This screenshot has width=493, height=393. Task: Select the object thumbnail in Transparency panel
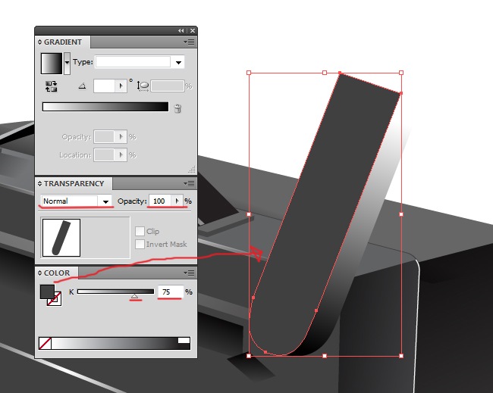61,238
